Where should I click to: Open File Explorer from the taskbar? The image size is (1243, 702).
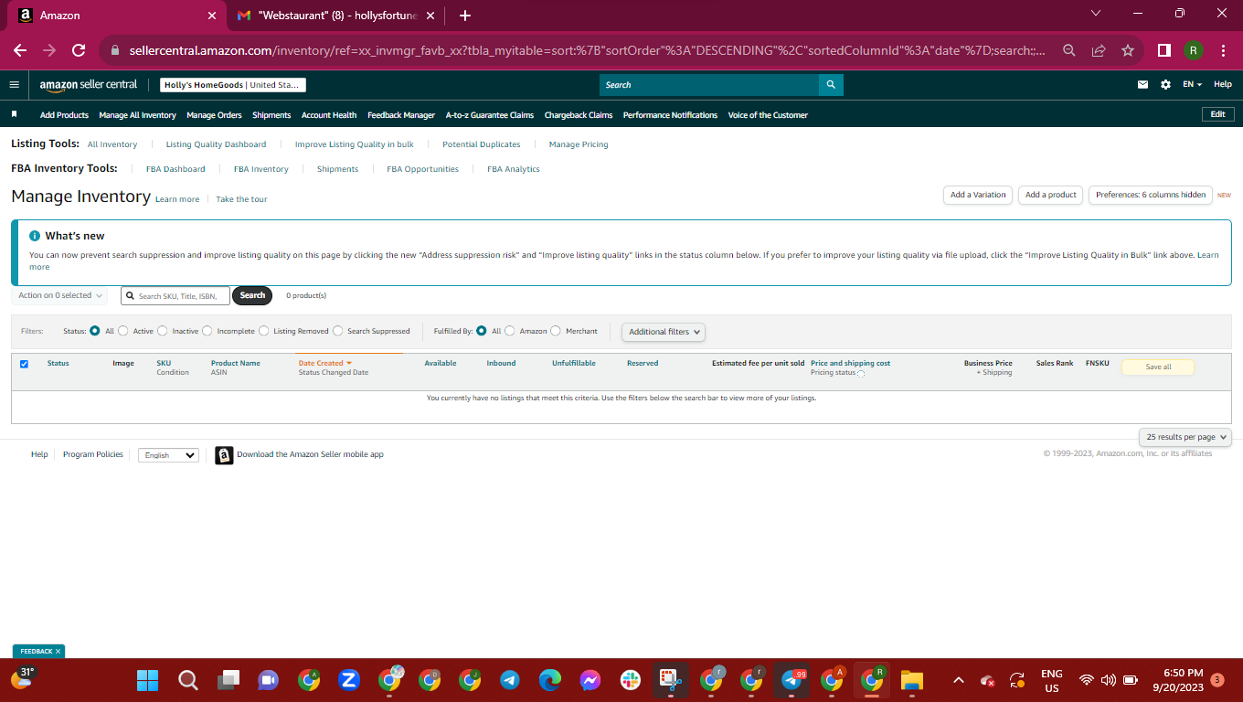point(911,680)
